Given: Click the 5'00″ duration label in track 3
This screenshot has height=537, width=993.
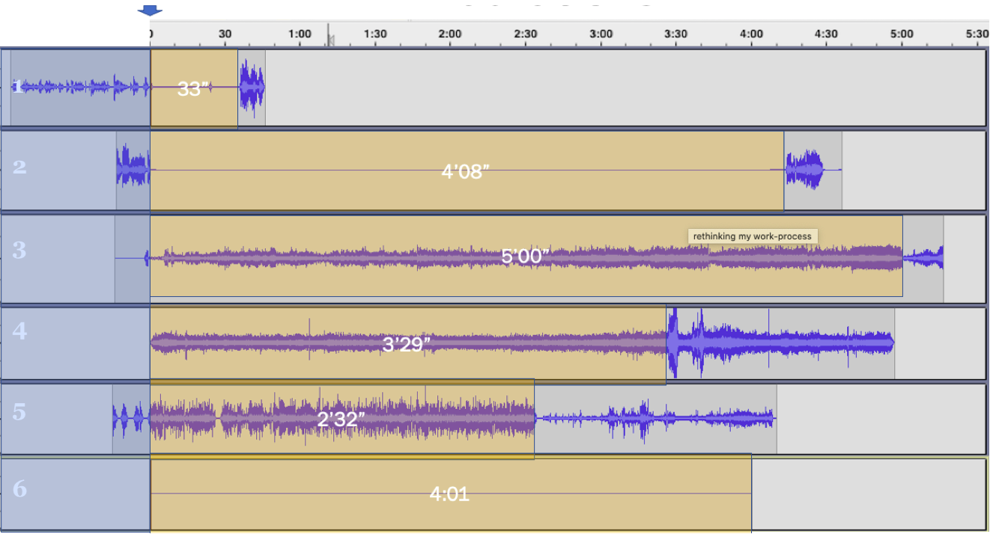Looking at the screenshot, I should pyautogui.click(x=525, y=257).
